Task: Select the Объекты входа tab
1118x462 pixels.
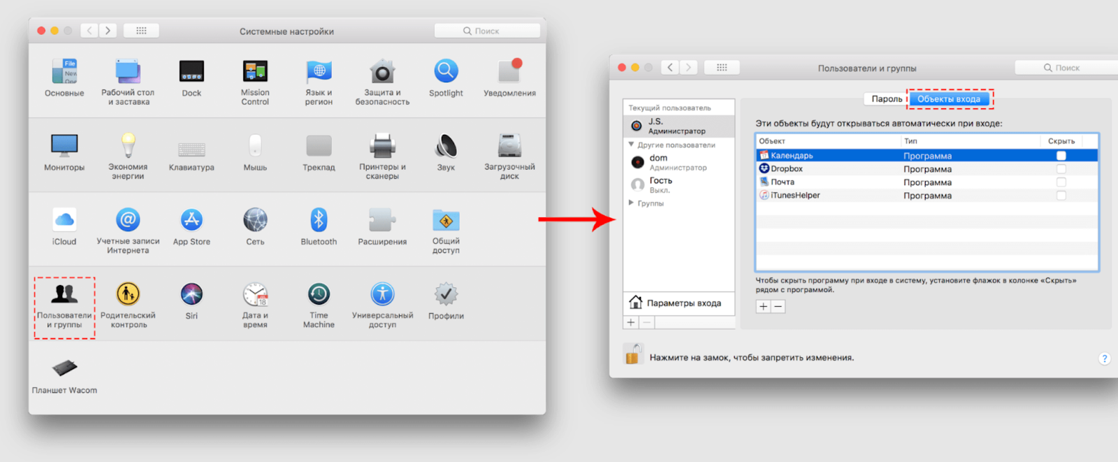Action: (949, 99)
